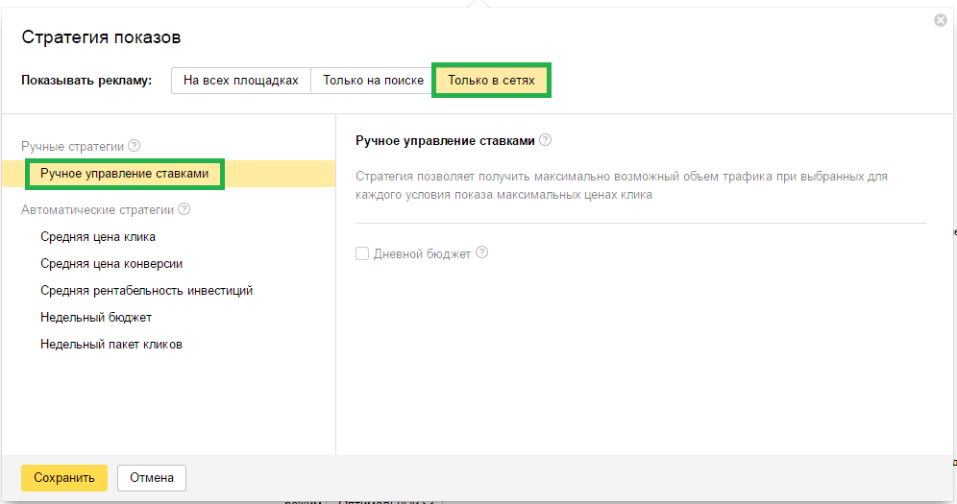Image resolution: width=957 pixels, height=504 pixels.
Task: Pick the Средняя цена клика strategy
Action: coord(98,236)
